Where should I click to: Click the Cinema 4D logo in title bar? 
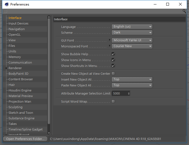(x=7, y=4)
